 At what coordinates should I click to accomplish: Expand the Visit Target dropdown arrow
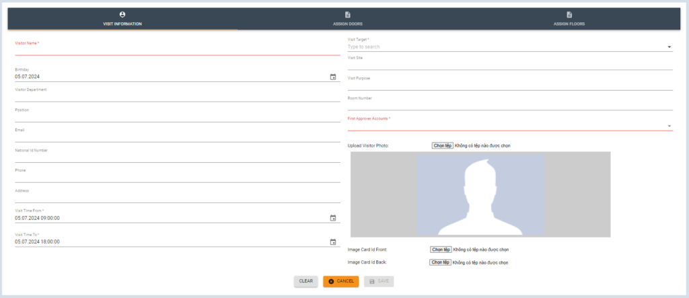tap(669, 47)
